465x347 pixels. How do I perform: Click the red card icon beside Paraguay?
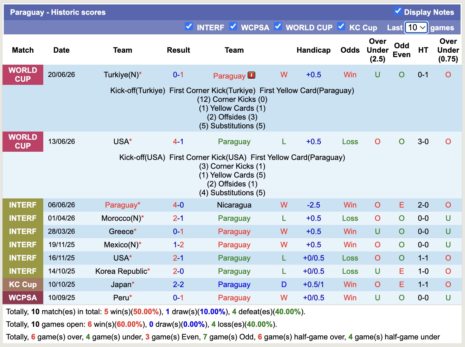point(251,75)
